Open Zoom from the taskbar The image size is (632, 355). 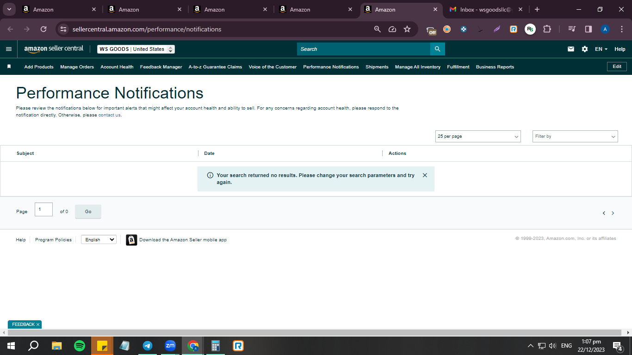pyautogui.click(x=170, y=346)
